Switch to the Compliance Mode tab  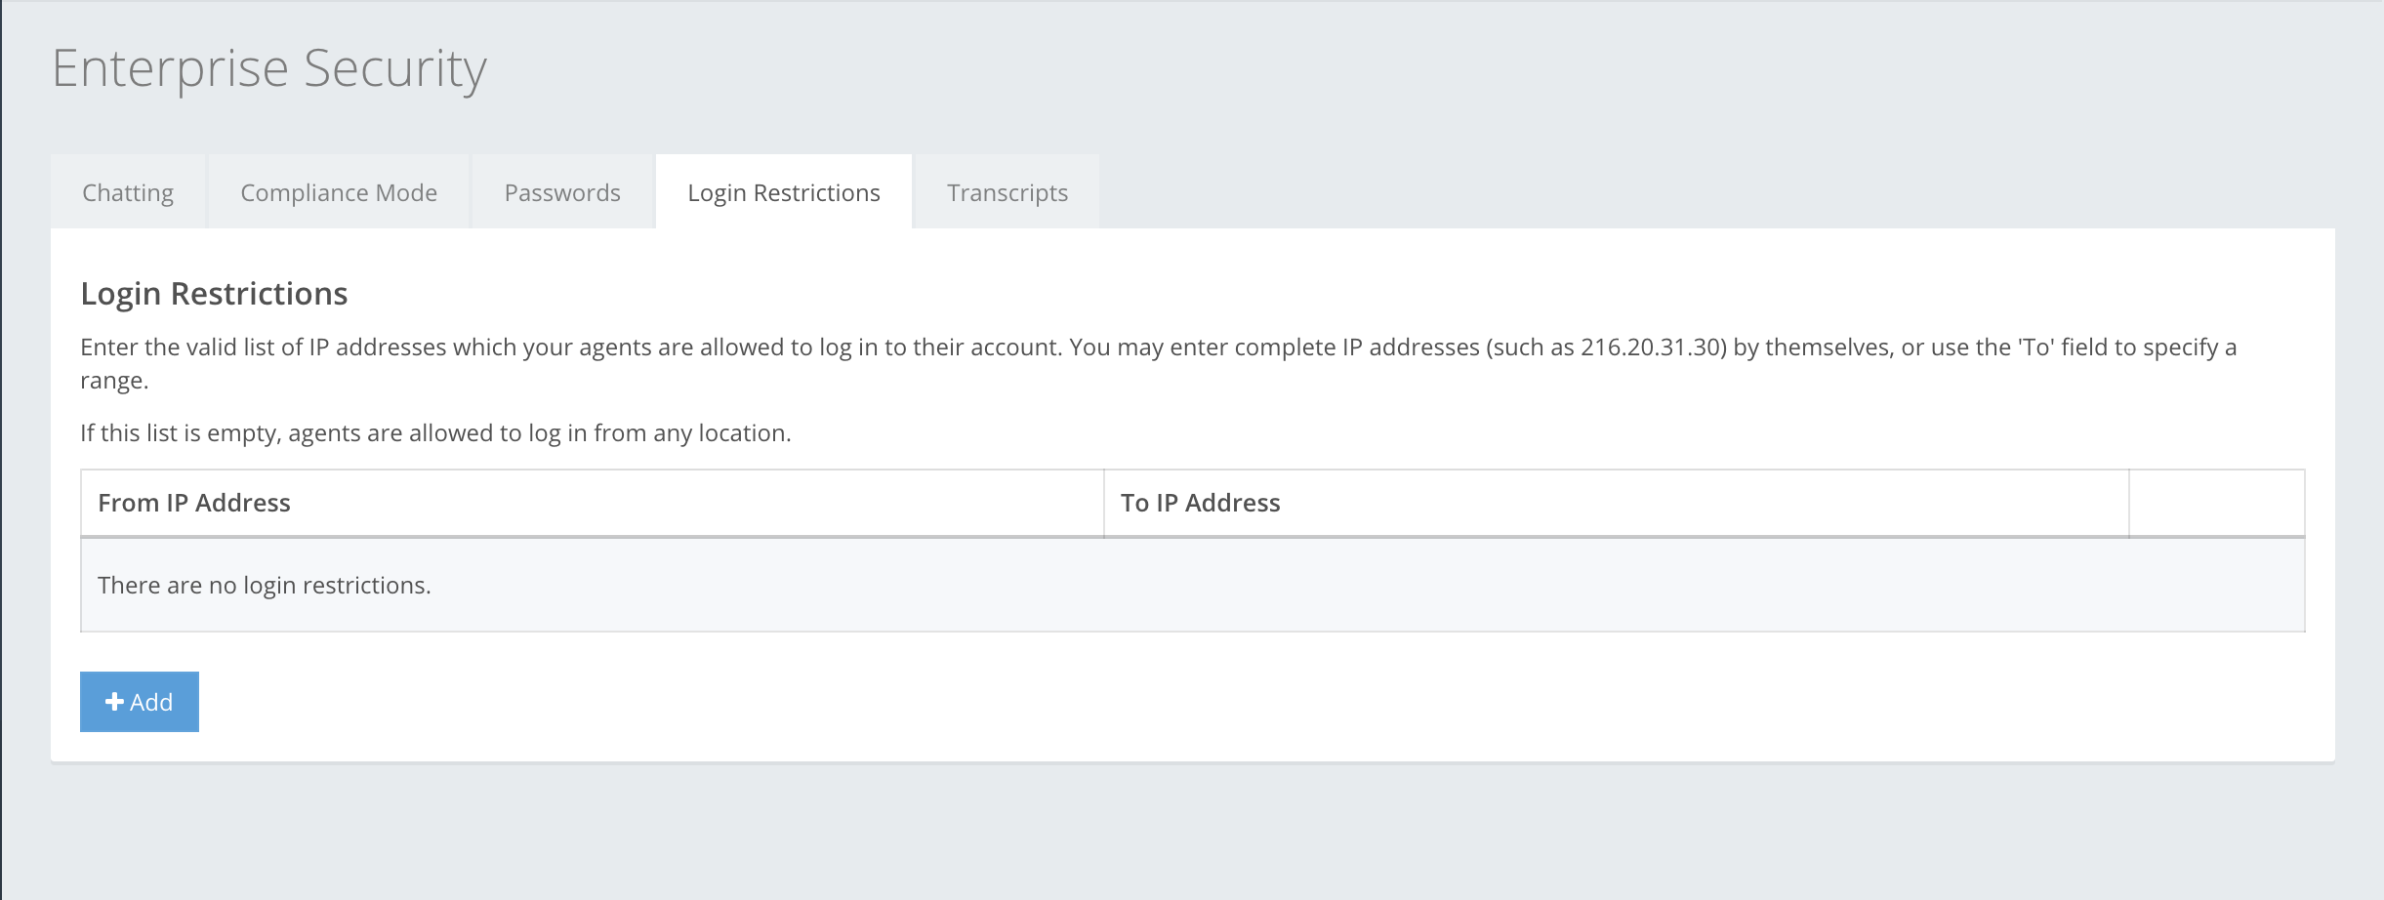click(339, 192)
